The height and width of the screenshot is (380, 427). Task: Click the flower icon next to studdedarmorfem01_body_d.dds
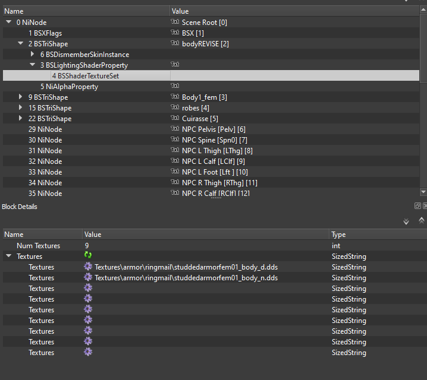pyautogui.click(x=88, y=267)
